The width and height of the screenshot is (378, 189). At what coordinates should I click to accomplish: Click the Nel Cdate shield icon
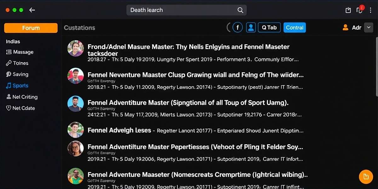8,108
